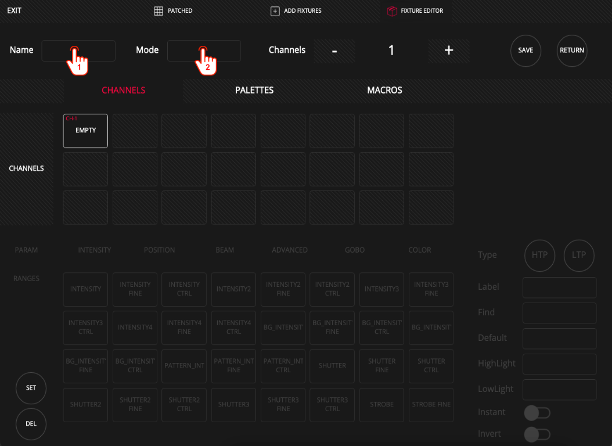Assign the INTENSITY2 parameter button
The height and width of the screenshot is (446, 612).
233,289
